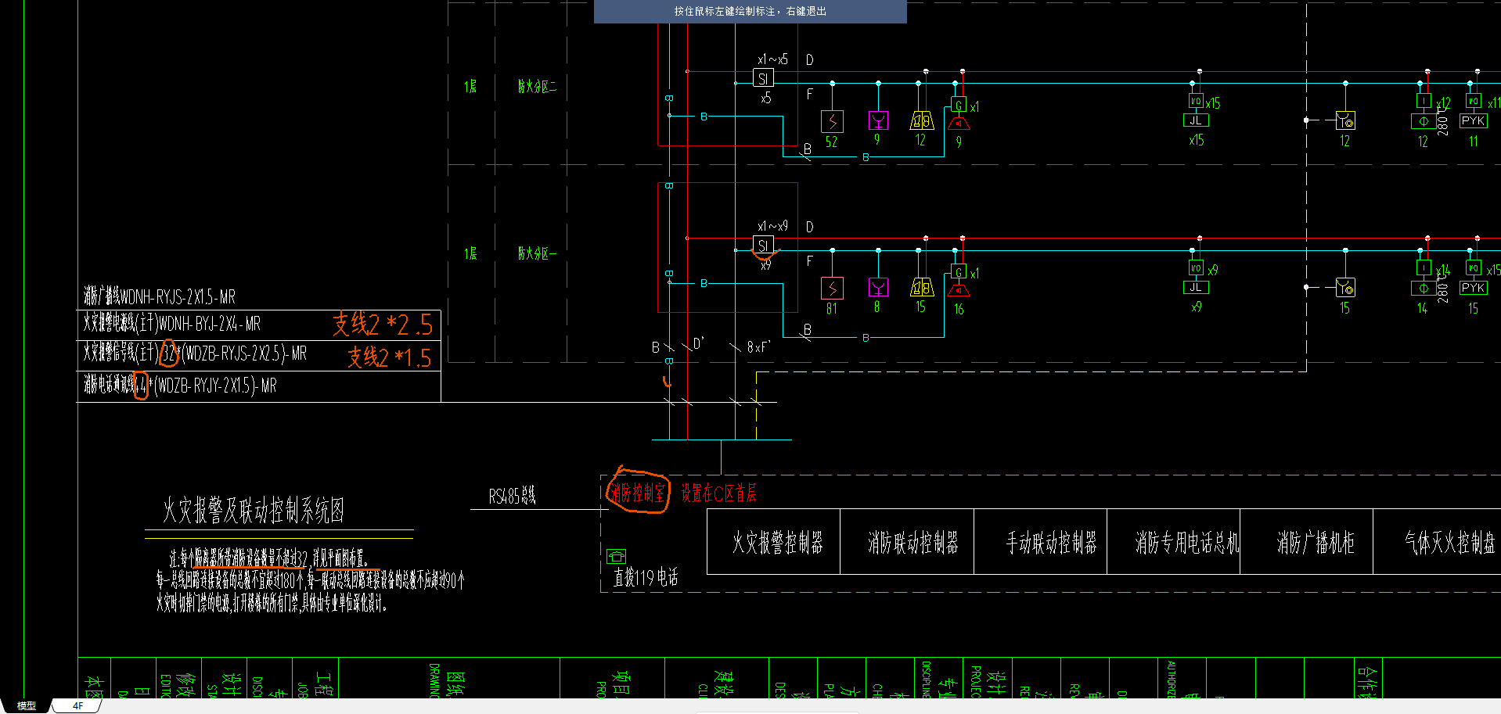Select the yellow alarm device symbol labeled 12
This screenshot has width=1501, height=714.
click(922, 120)
